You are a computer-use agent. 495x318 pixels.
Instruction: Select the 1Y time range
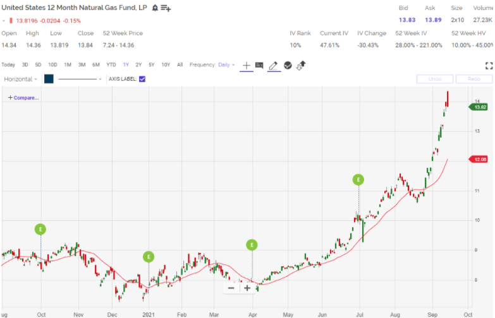click(x=126, y=65)
